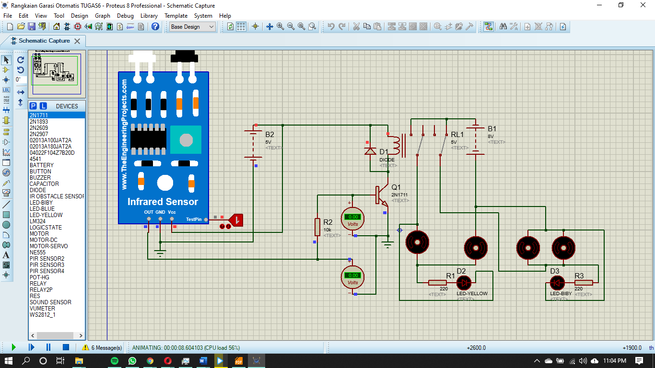
Task: Click the Y-Mirror vertical flip icon
Action: click(21, 102)
